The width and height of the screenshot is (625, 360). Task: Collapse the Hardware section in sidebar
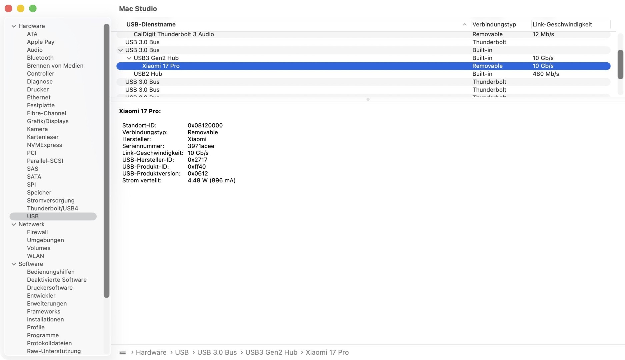[14, 26]
